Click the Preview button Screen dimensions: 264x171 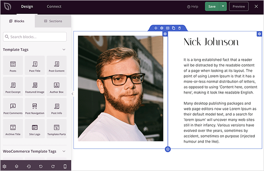tap(238, 6)
